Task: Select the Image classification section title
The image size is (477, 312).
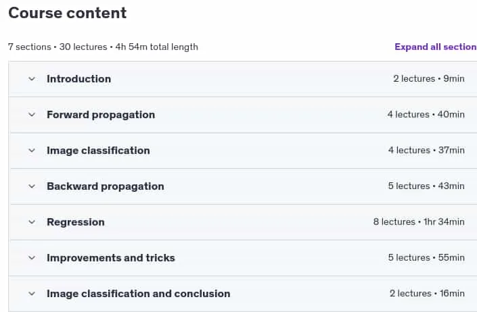Action: [98, 151]
